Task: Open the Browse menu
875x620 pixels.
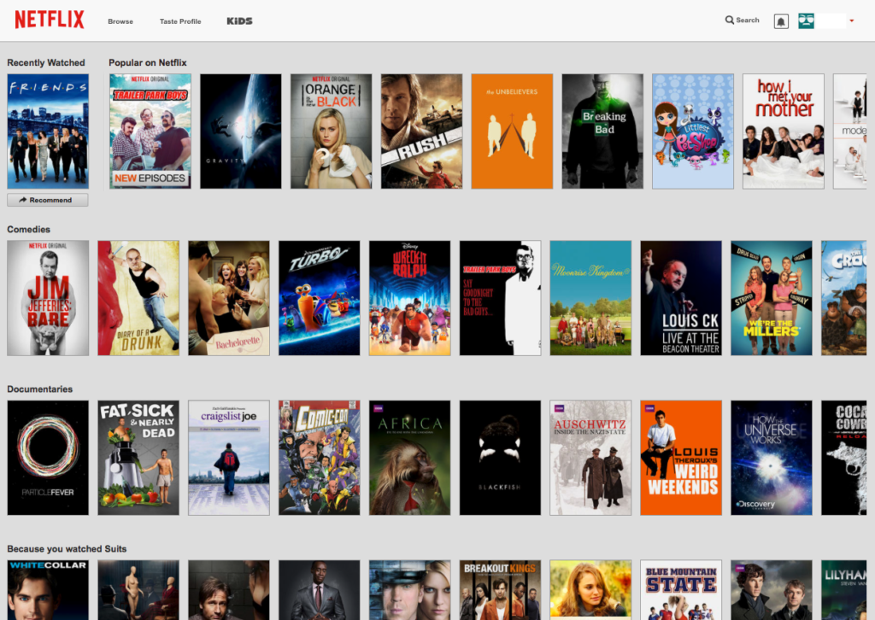Action: click(x=120, y=21)
